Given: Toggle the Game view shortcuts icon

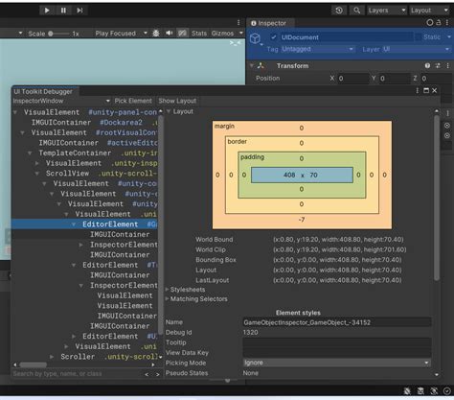Looking at the screenshot, I should 182,34.
